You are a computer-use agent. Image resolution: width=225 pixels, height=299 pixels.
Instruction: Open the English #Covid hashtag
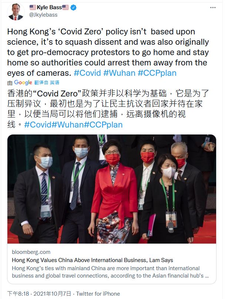point(87,73)
